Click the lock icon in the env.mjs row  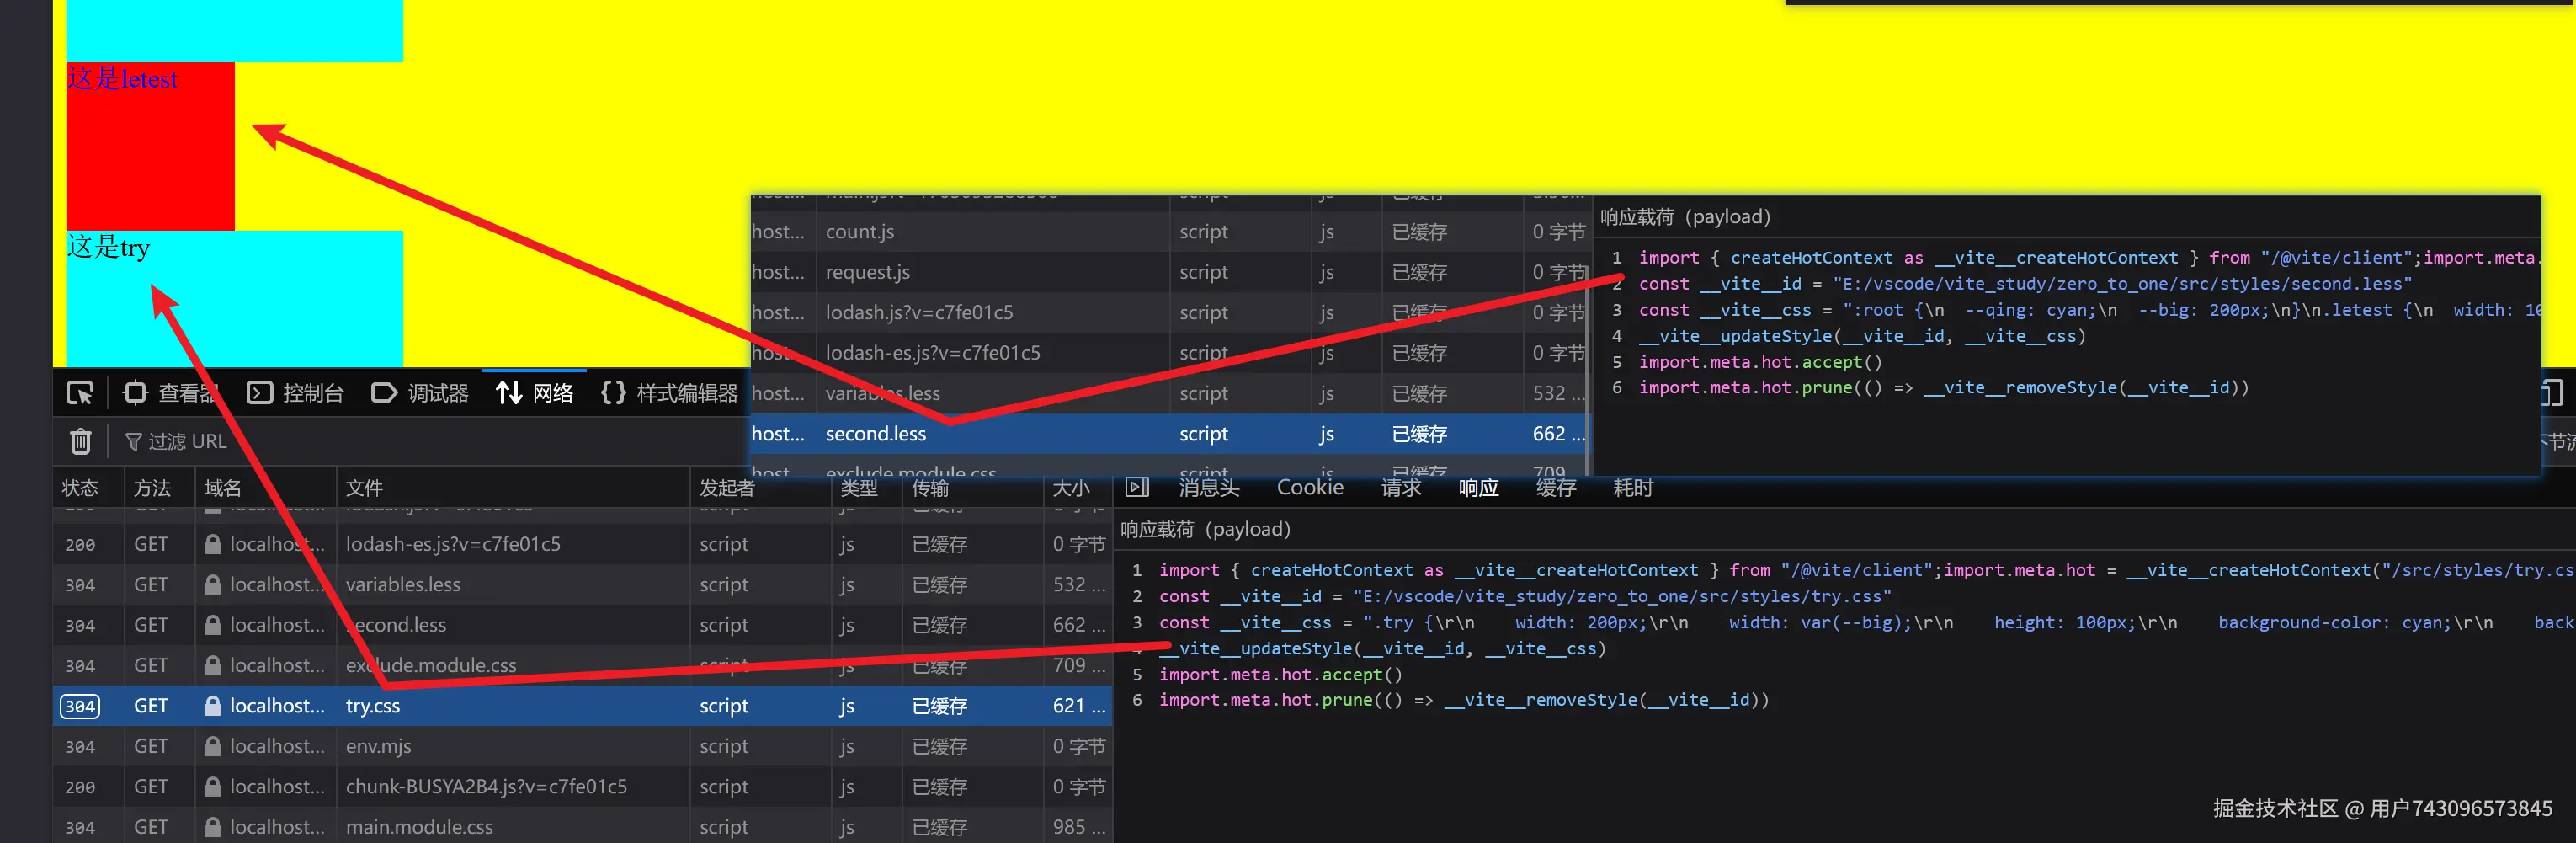tap(212, 746)
